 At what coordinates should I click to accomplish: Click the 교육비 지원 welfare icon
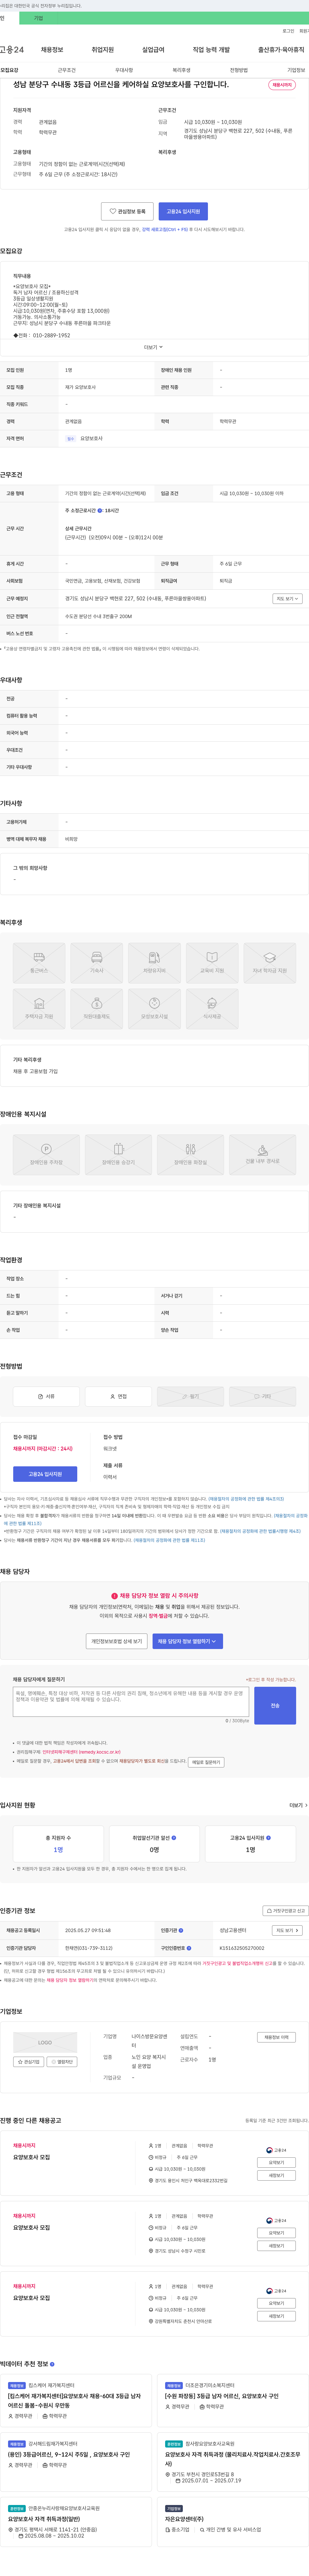212,963
